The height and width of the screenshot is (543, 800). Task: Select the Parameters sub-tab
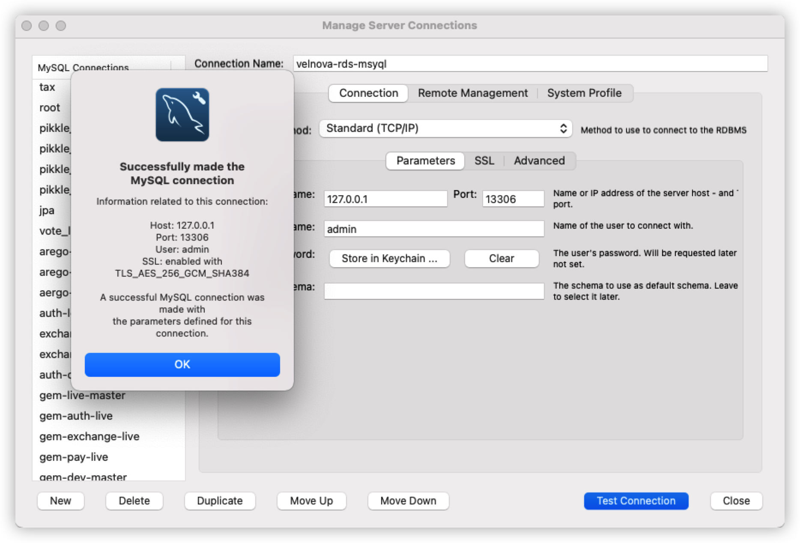[x=425, y=161]
